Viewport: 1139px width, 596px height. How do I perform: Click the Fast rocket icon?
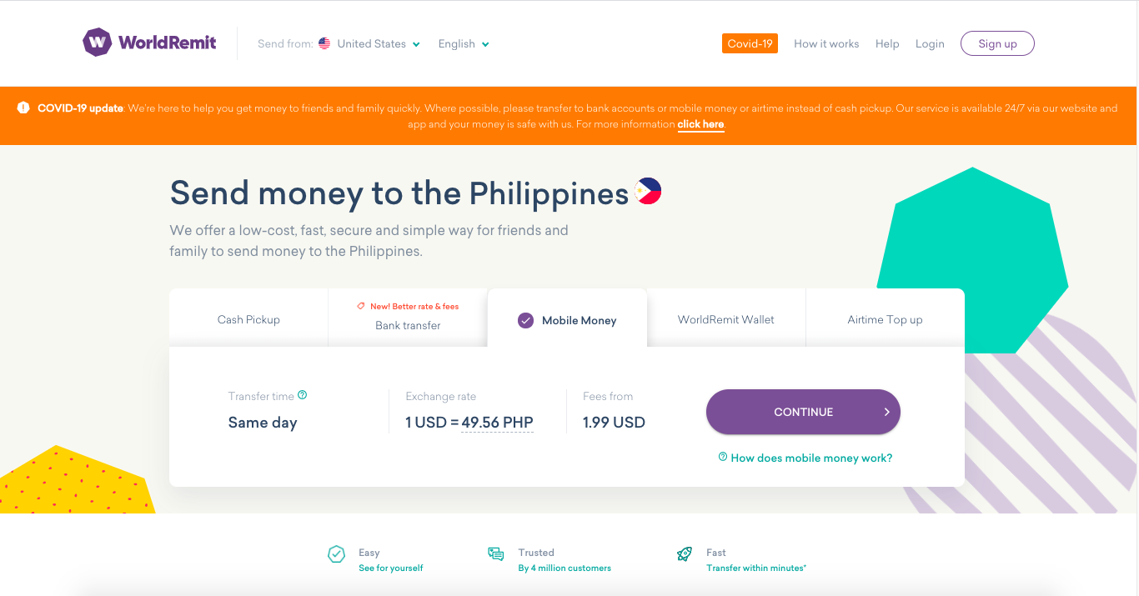pyautogui.click(x=685, y=554)
